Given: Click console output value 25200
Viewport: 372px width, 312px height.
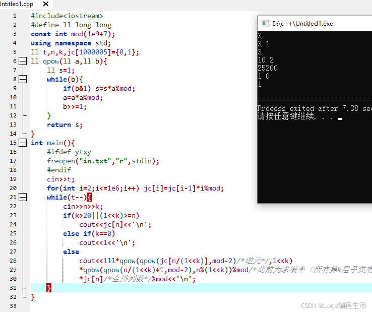Looking at the screenshot, I should point(268,68).
